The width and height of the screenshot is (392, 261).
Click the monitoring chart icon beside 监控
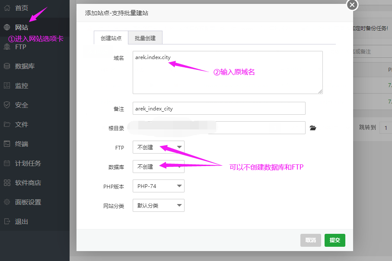point(7,85)
